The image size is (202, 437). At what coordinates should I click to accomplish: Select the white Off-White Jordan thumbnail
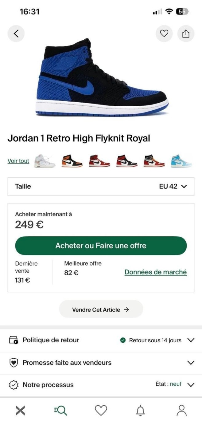tap(45, 161)
